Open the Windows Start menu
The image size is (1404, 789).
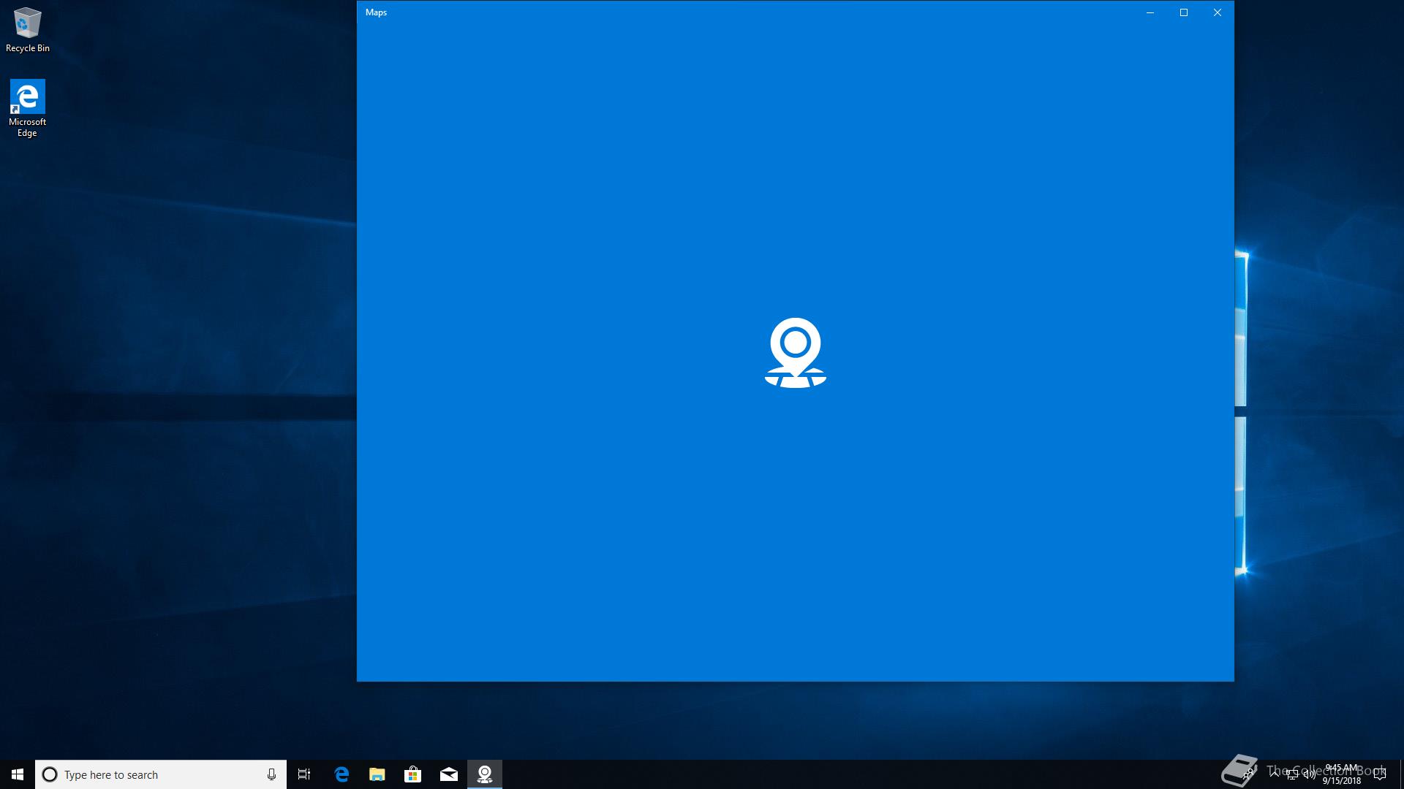click(18, 774)
